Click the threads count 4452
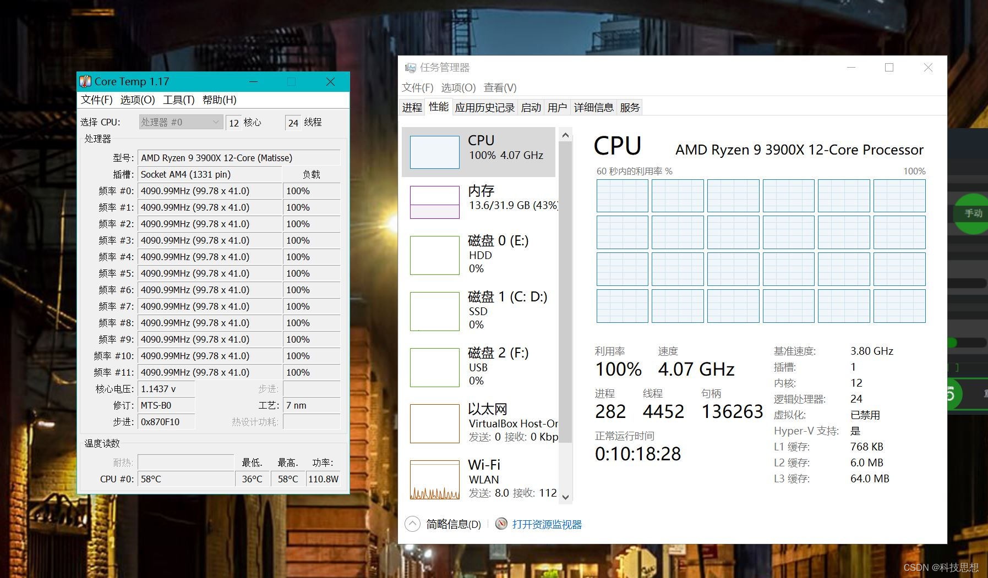988x578 pixels. point(663,411)
